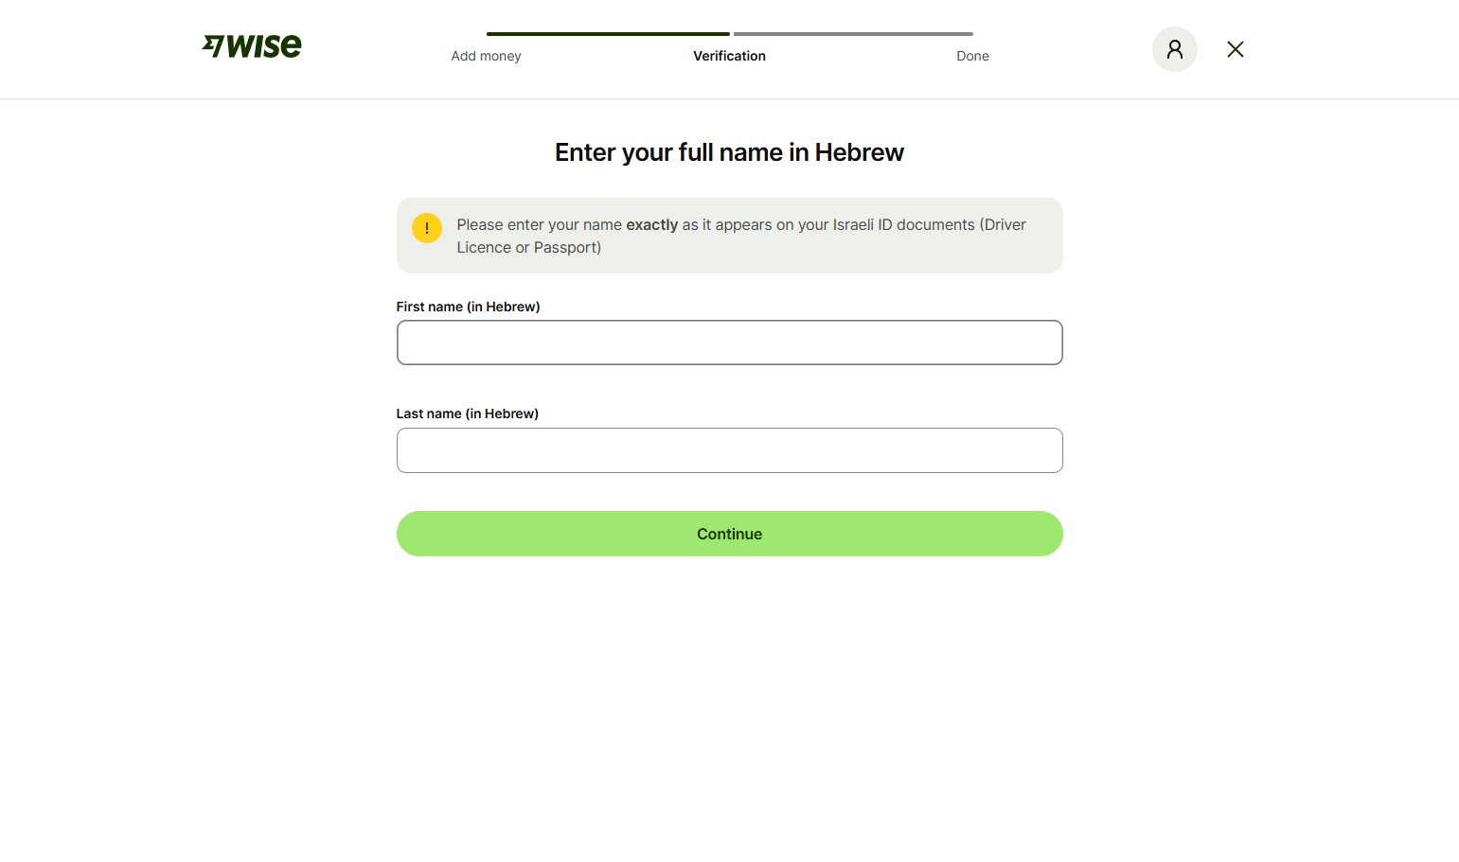The width and height of the screenshot is (1459, 862).
Task: Click the flag emblem beside the Wise wordmark
Action: pyautogui.click(x=213, y=45)
